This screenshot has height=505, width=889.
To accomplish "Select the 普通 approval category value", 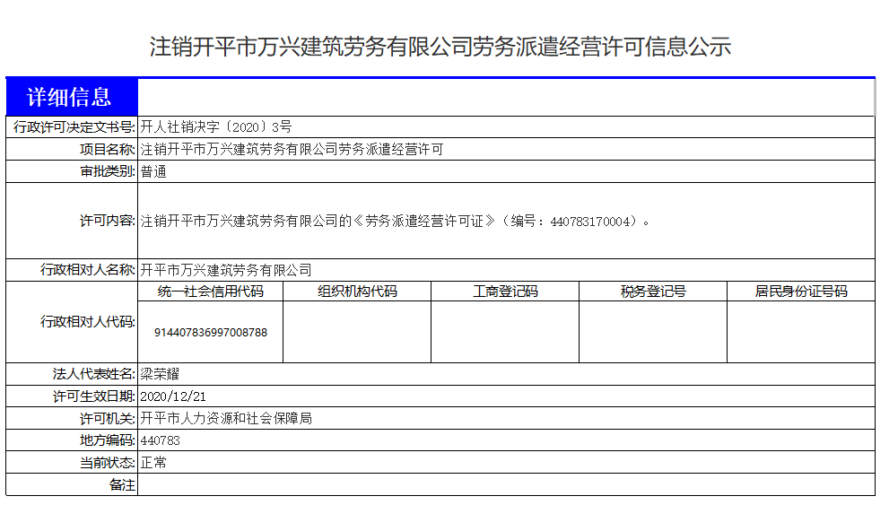I will [153, 172].
